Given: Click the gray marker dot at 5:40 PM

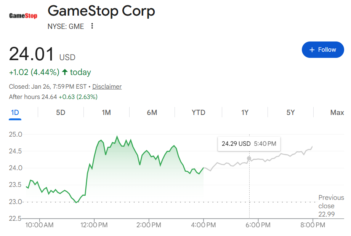Looking at the screenshot, I should tap(249, 158).
